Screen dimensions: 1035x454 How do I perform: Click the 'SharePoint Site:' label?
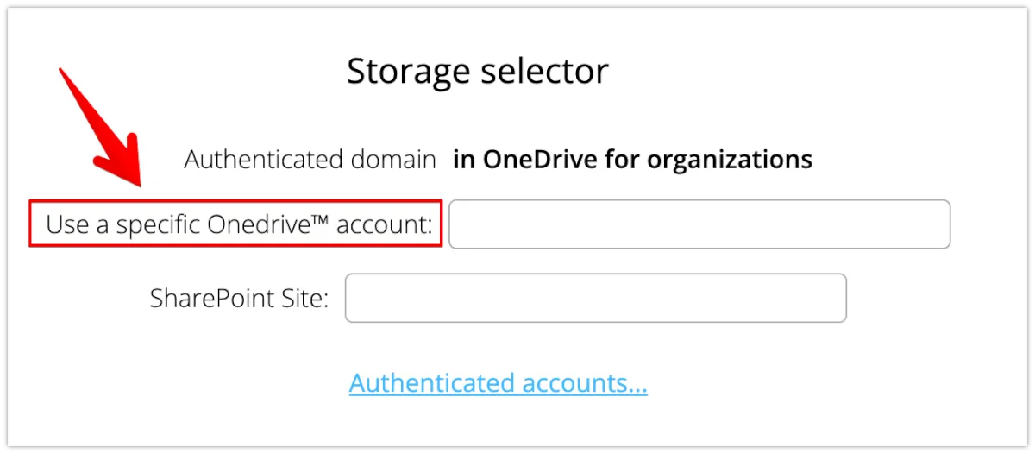[239, 299]
